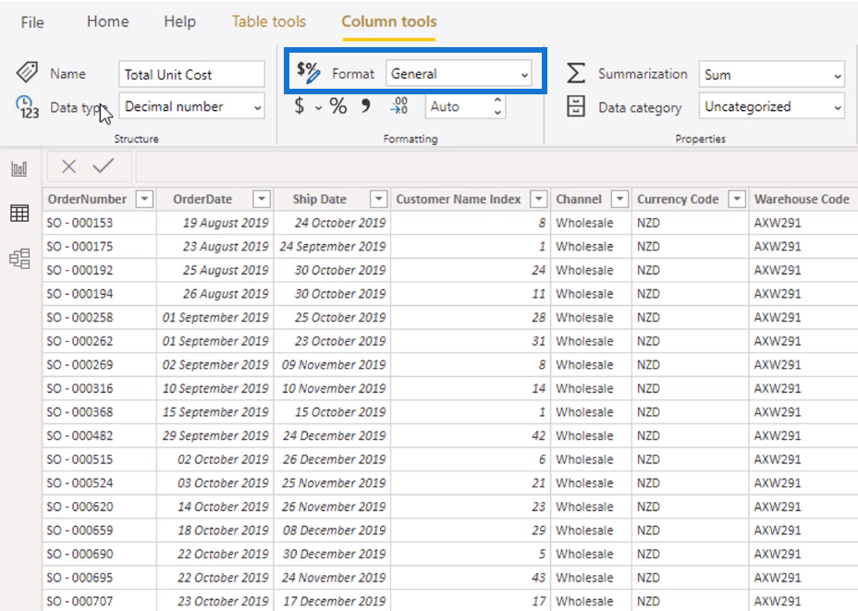
Task: Apply percentage format
Action: [x=338, y=105]
